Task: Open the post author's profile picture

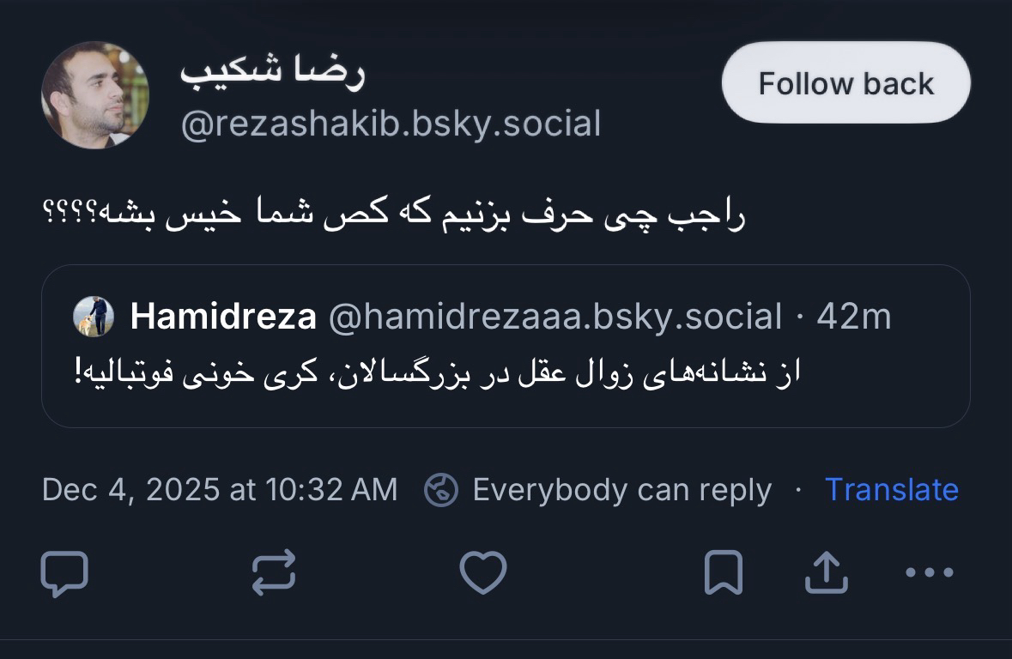Action: tap(94, 94)
